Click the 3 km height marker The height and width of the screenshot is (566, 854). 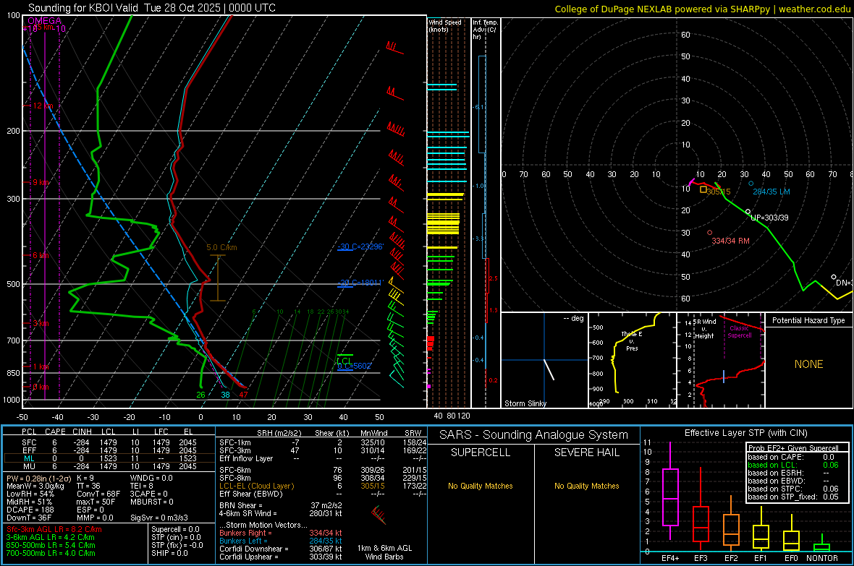pos(41,323)
